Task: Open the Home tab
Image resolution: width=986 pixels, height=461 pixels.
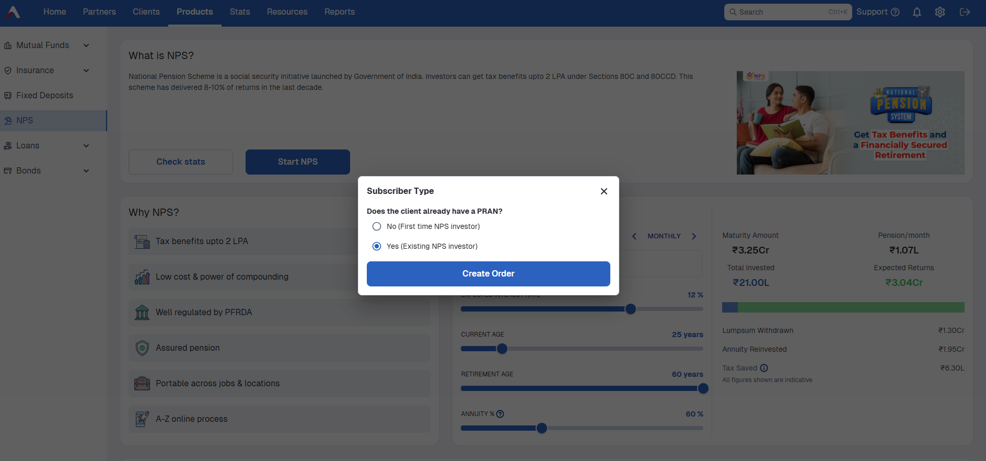Action: pos(55,12)
